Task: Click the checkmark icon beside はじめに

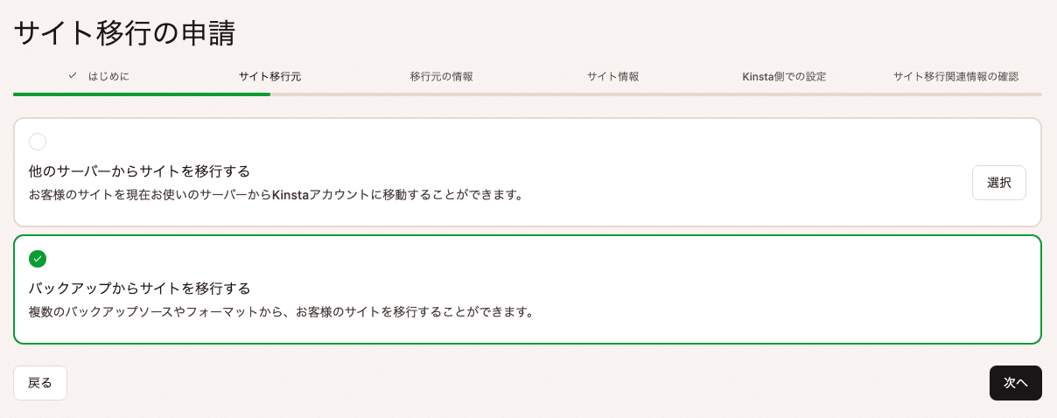Action: (73, 76)
